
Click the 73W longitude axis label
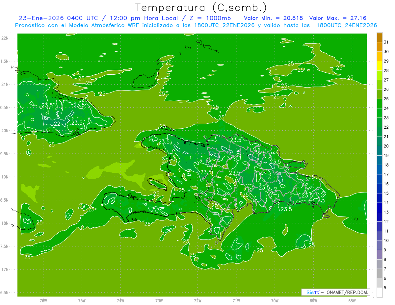(159, 301)
